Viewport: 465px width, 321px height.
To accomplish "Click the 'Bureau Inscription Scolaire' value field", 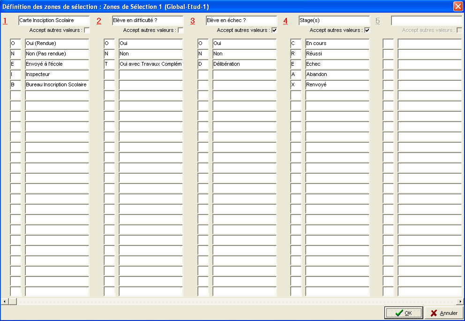I will pyautogui.click(x=57, y=85).
